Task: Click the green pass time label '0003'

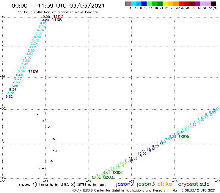Action: pos(108,178)
